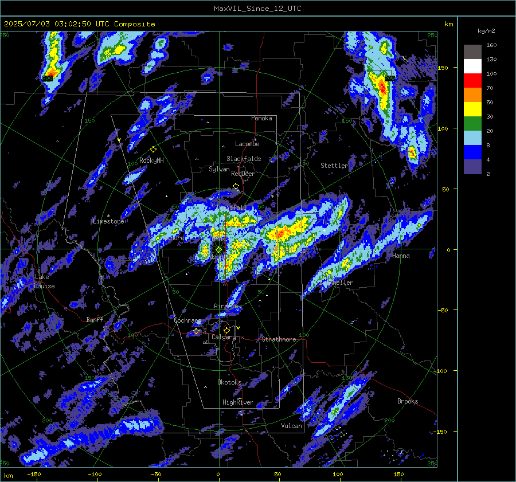Select the RedDeer label on the map
Viewport: 516px width, 482px height.
click(x=243, y=174)
